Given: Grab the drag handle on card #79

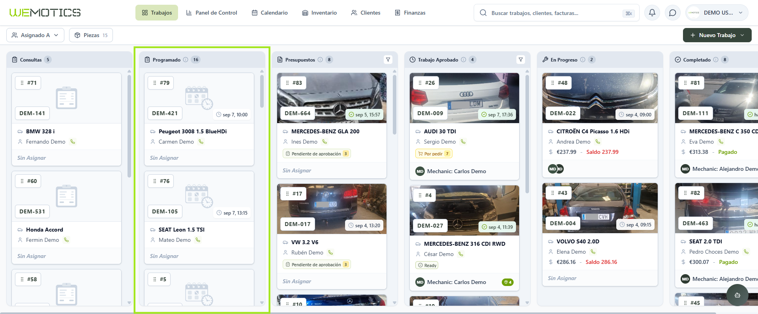Looking at the screenshot, I should coord(155,83).
